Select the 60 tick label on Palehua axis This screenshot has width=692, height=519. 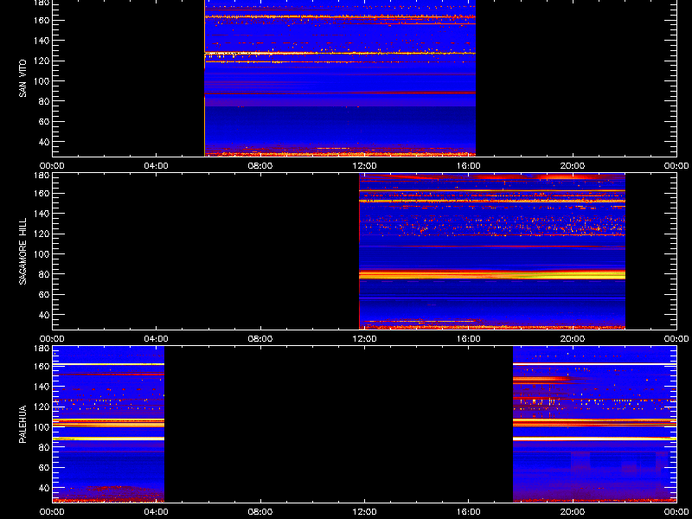click(45, 467)
